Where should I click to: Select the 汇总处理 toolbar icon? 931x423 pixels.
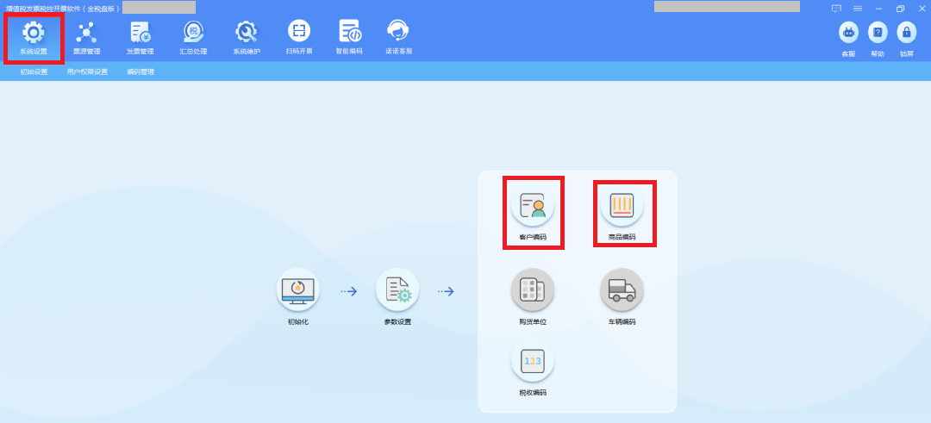tap(193, 36)
